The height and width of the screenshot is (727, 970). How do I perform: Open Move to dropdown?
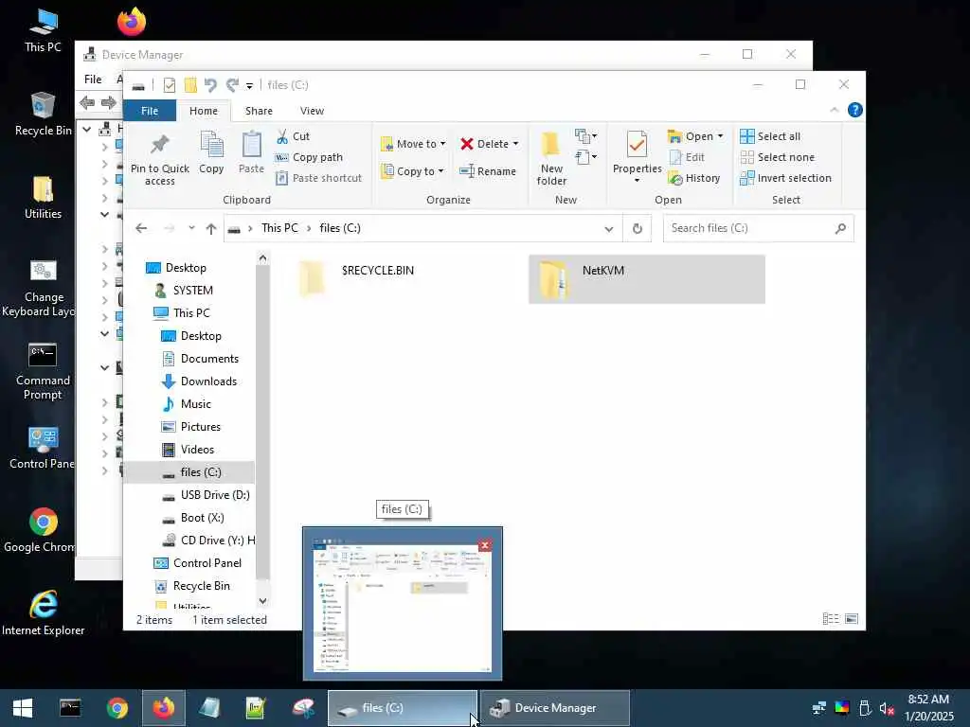click(x=413, y=144)
